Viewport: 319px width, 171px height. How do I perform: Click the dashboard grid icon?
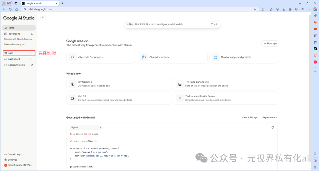click(216, 57)
